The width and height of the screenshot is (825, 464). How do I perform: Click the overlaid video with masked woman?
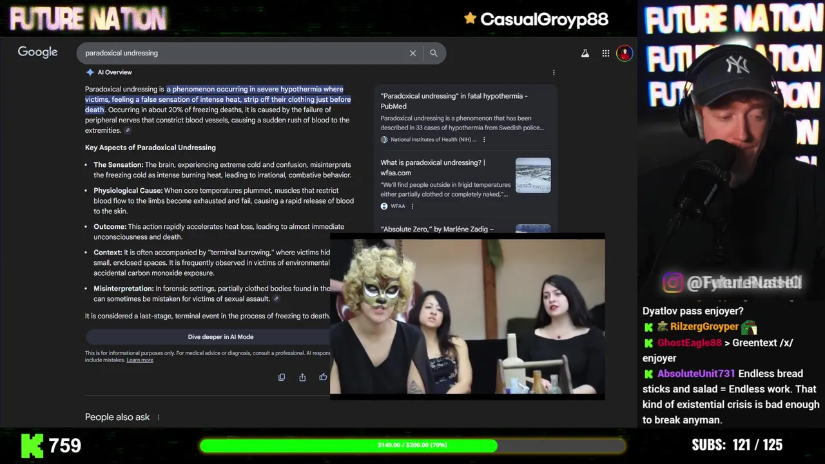point(467,316)
